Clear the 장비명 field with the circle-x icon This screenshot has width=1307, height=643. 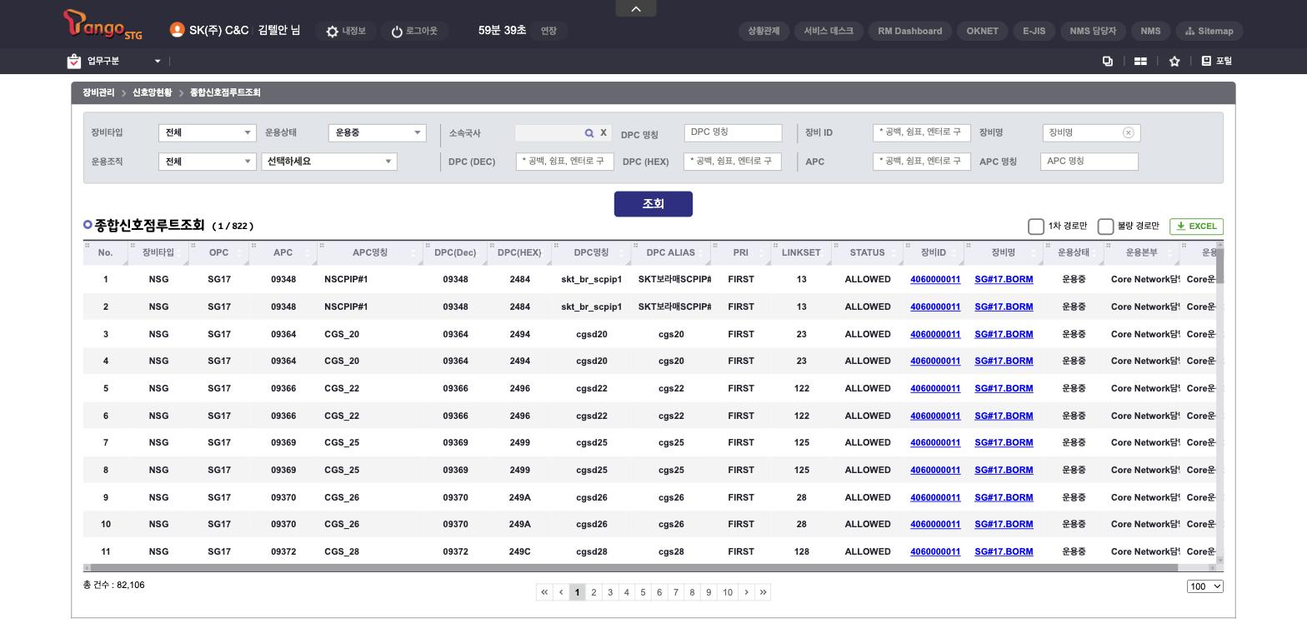[x=1128, y=132]
